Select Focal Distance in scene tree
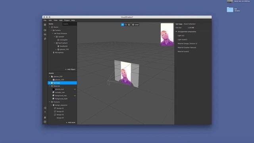 [x=62, y=33]
